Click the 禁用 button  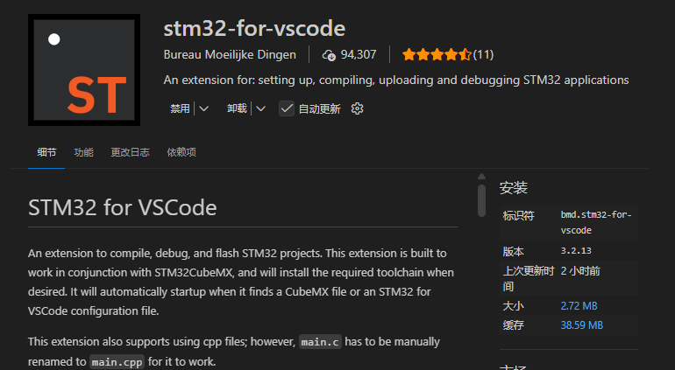click(x=181, y=108)
